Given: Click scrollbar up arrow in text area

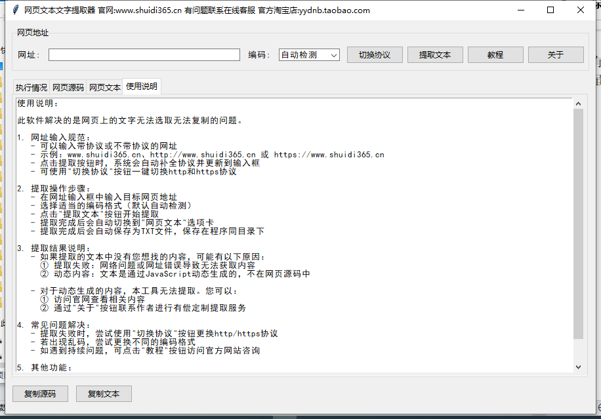Looking at the screenshot, I should (578, 104).
